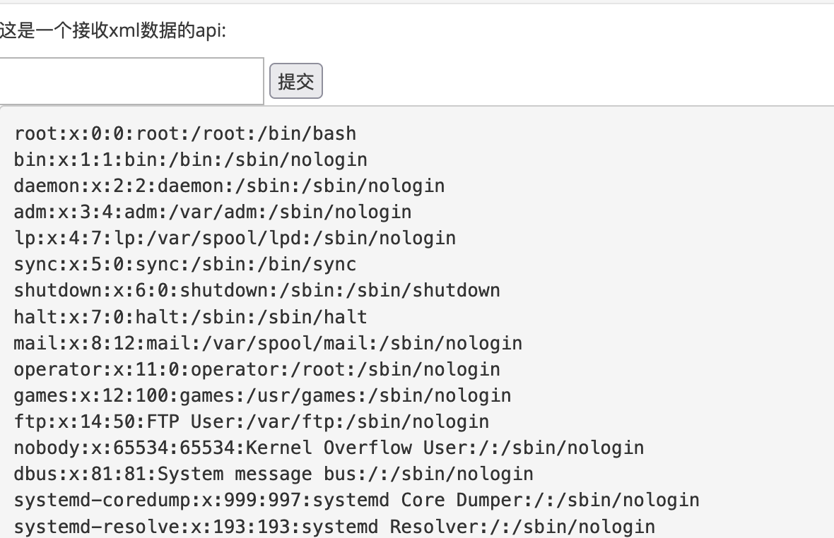Viewport: 834px width, 538px height.
Task: Click the adm:x:3:4 passwd entry
Action: (x=213, y=212)
